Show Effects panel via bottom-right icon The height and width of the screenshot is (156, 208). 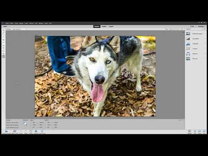195,131
